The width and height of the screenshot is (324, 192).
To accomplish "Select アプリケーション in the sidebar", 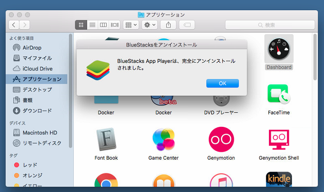I will tap(37, 79).
